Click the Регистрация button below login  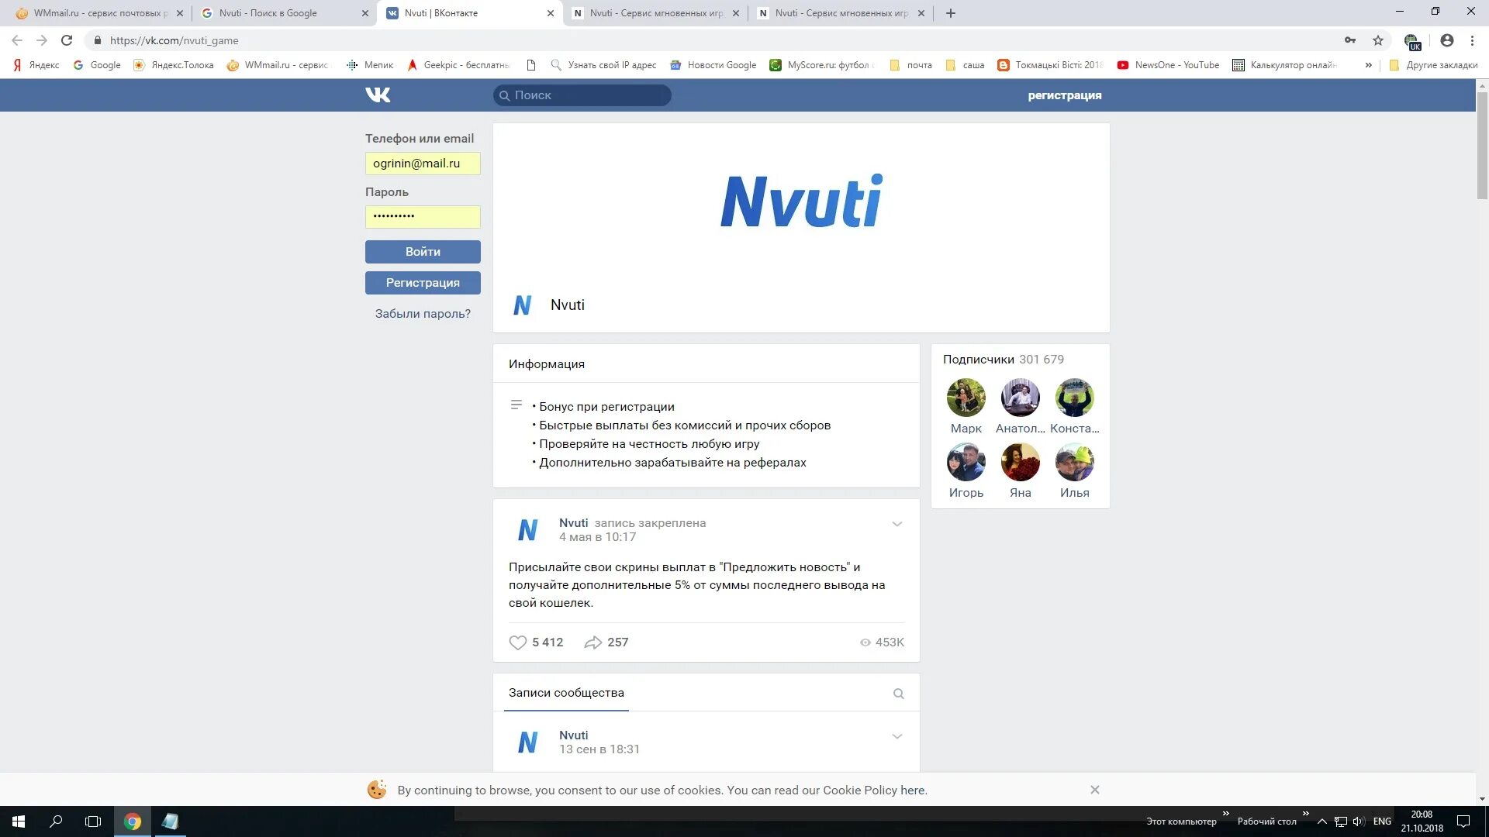(423, 283)
